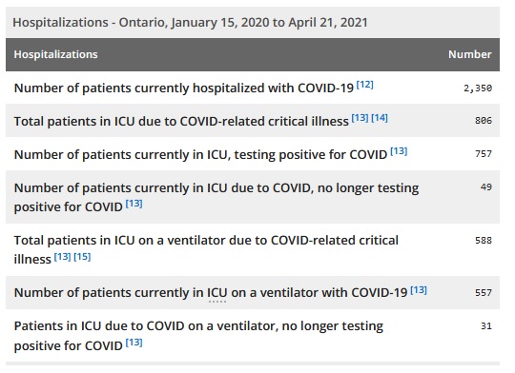The width and height of the screenshot is (515, 373).
Task: Select the table caption 'Hospitalizations - Ontario'
Action: click(x=190, y=22)
